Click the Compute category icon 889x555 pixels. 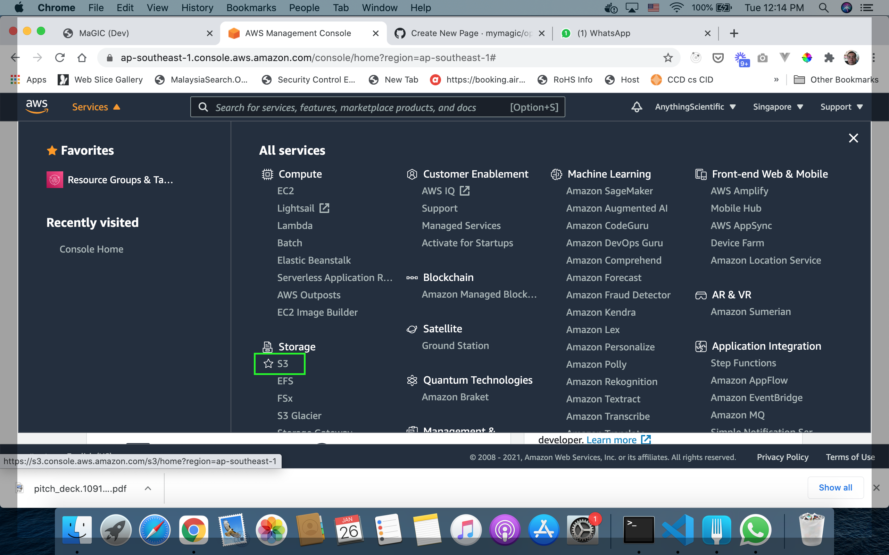pos(267,174)
